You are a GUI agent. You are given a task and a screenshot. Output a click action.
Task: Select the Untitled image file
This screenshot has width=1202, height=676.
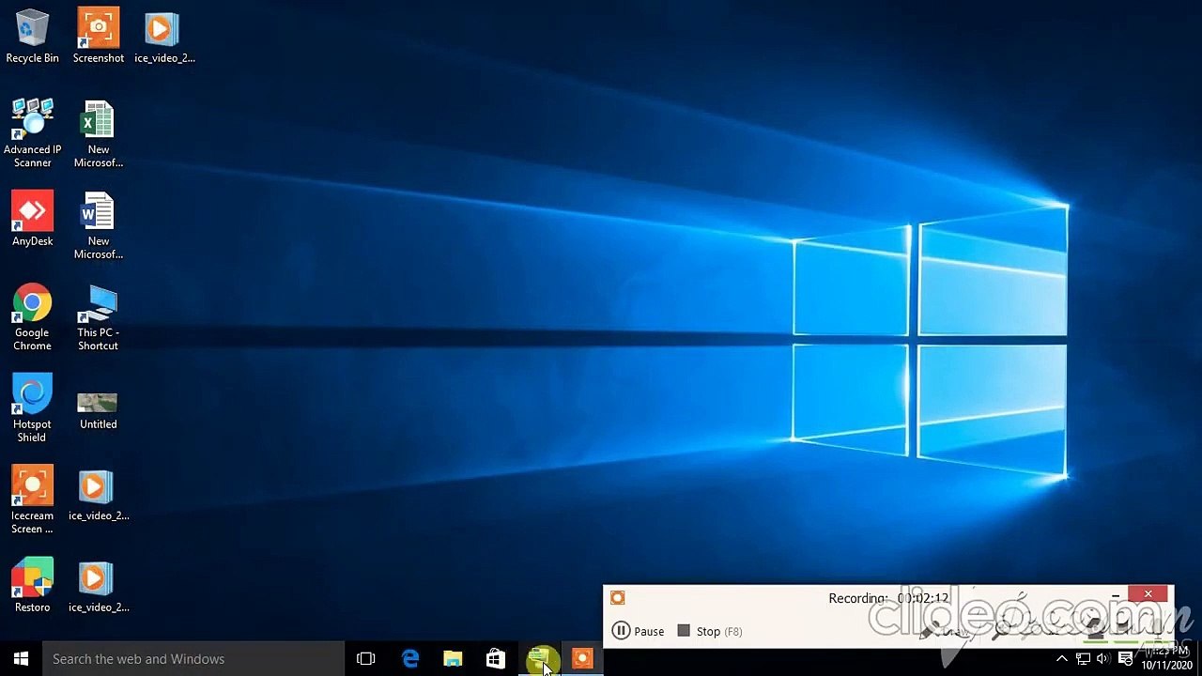[99, 409]
